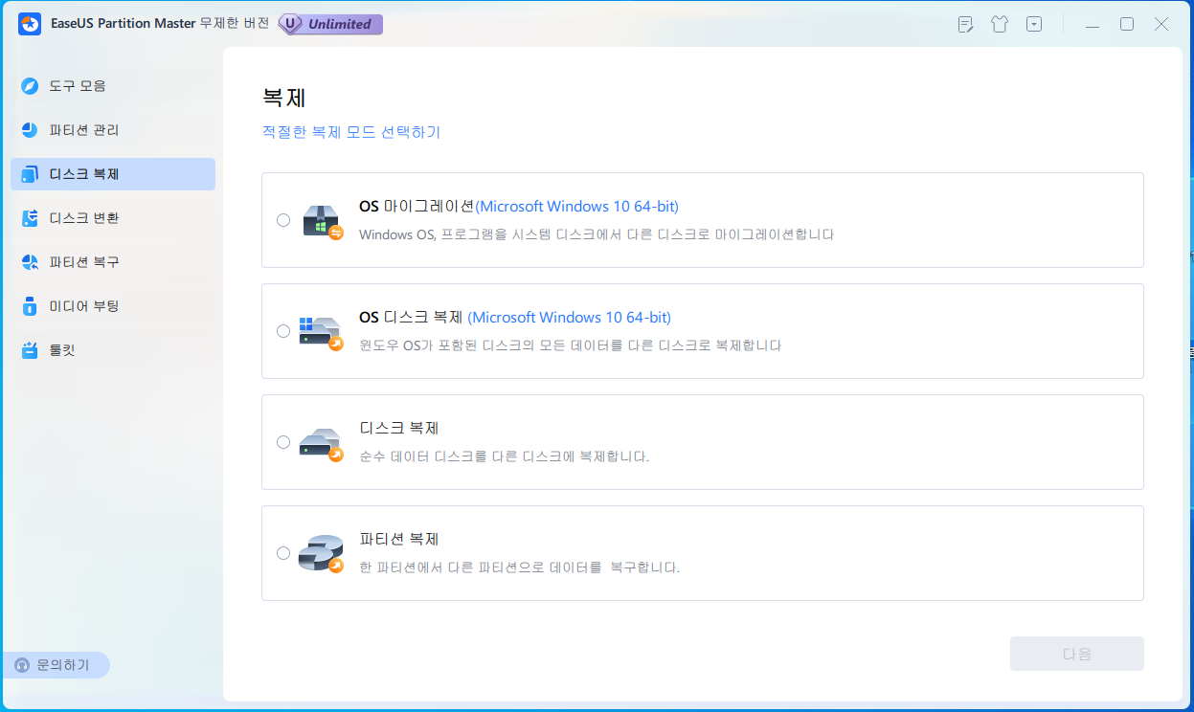The image size is (1194, 712).
Task: Go to 파티션 복구 section
Action: coord(113,262)
